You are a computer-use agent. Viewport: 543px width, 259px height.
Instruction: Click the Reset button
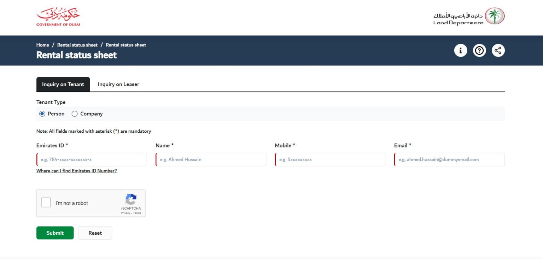[95, 233]
